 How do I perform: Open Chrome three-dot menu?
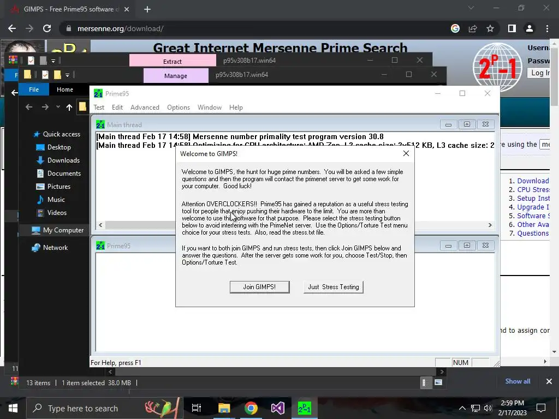tap(547, 28)
